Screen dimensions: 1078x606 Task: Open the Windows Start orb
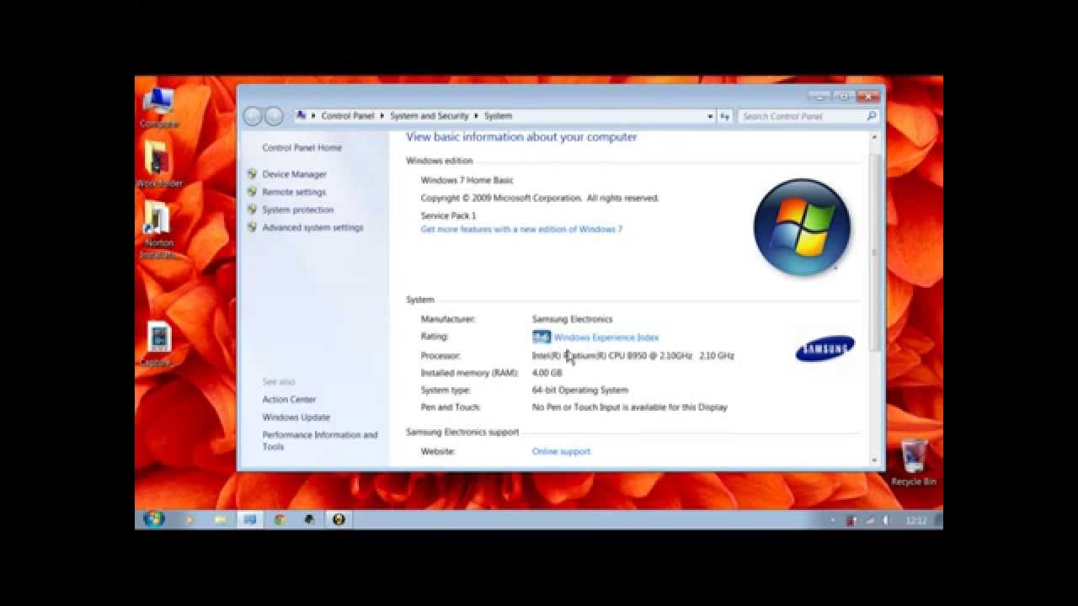click(154, 519)
